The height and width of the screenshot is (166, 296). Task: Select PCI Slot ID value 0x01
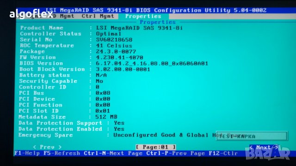pos(103,111)
